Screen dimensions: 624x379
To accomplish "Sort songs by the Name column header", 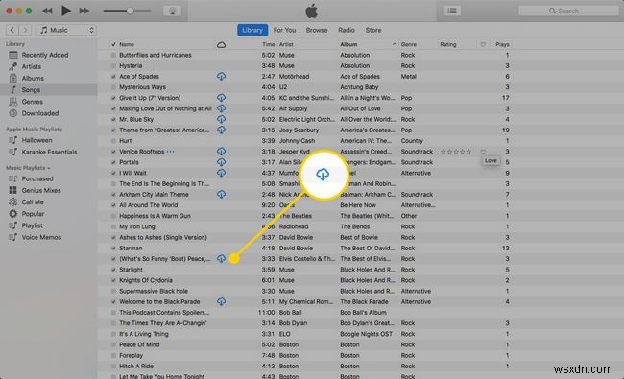I will pyautogui.click(x=127, y=44).
